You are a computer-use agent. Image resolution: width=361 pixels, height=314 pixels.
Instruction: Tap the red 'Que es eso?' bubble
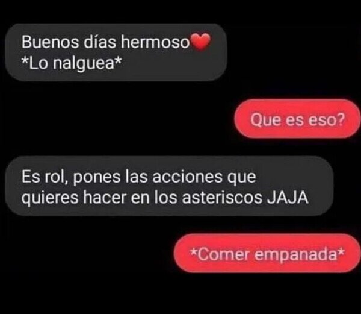pyautogui.click(x=297, y=119)
